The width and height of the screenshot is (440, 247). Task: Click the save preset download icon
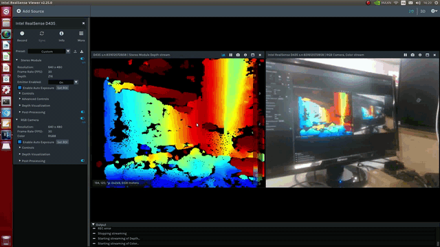pyautogui.click(x=82, y=51)
